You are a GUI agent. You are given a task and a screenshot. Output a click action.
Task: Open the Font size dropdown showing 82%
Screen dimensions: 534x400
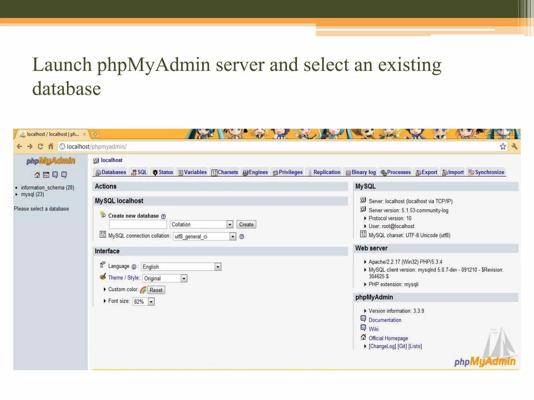click(x=151, y=302)
